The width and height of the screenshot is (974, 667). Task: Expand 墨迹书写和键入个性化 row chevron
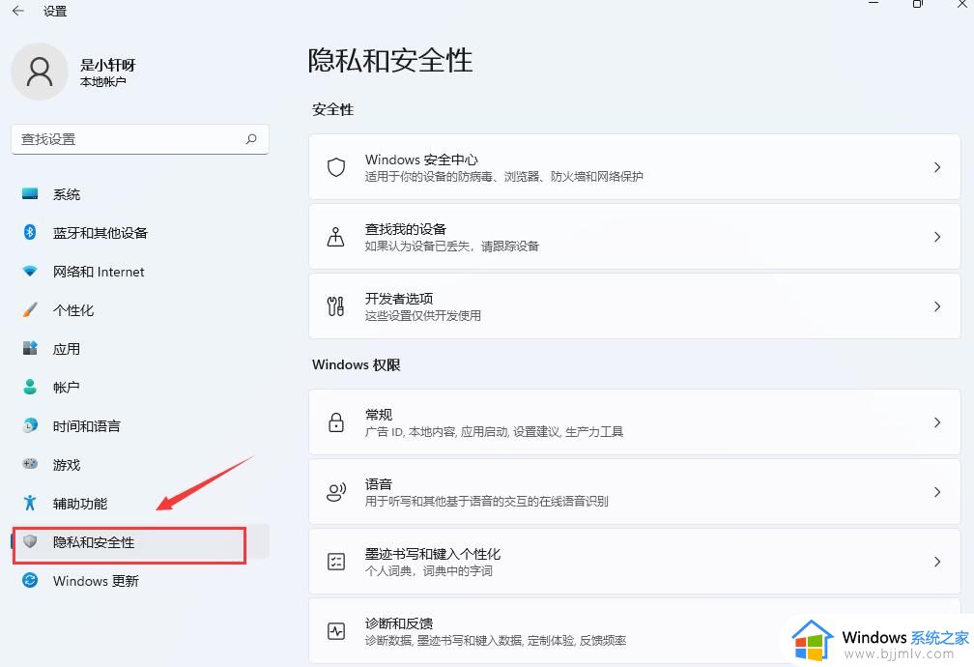pos(936,562)
